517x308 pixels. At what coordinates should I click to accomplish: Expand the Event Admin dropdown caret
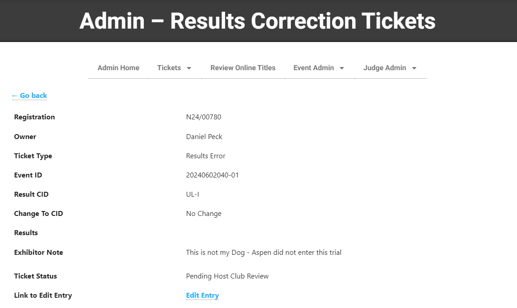coord(342,68)
